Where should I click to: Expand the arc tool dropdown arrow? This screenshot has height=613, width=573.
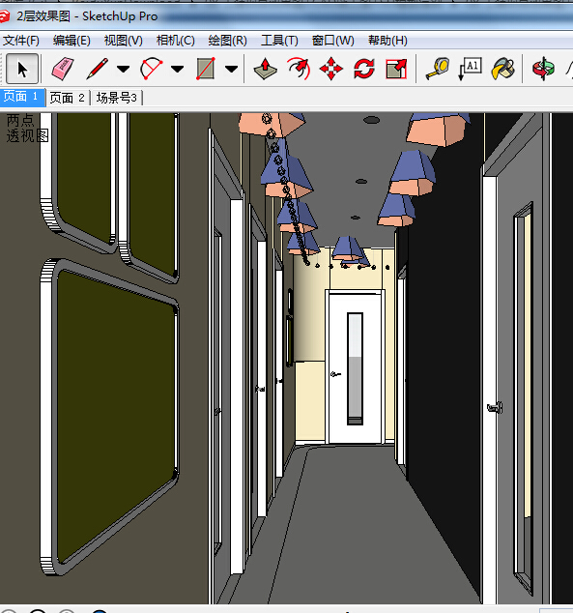point(178,70)
